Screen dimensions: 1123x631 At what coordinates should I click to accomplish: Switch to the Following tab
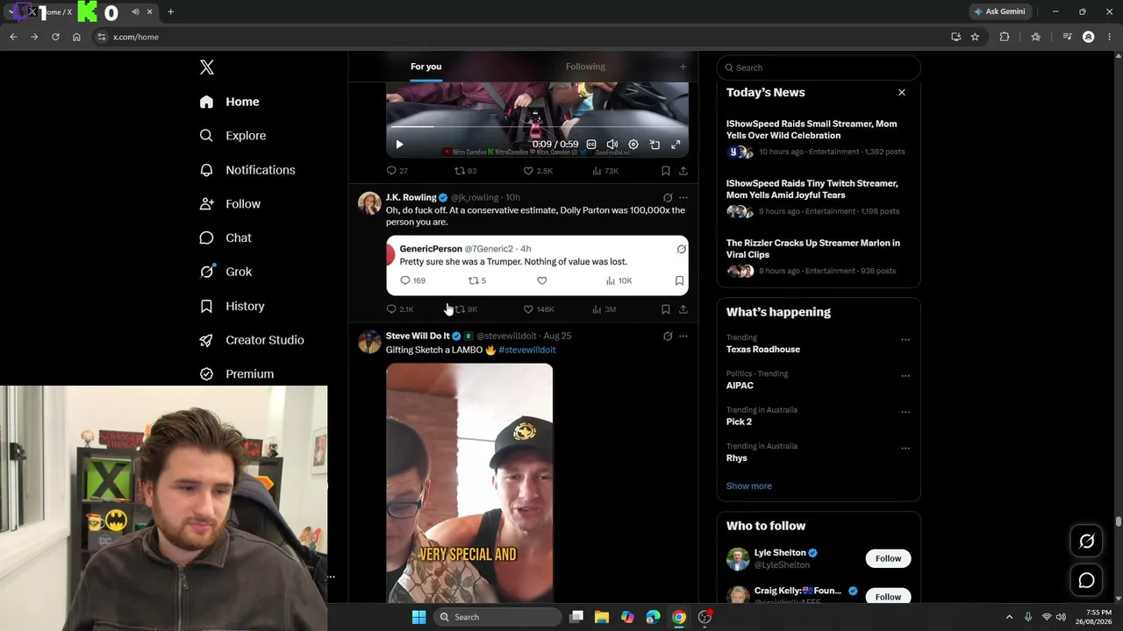(585, 67)
